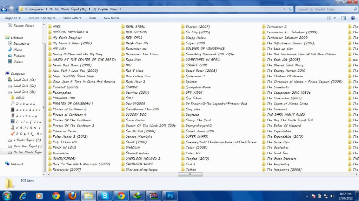Open Firefox from the taskbar
The width and height of the screenshot is (359, 201).
coord(72,196)
